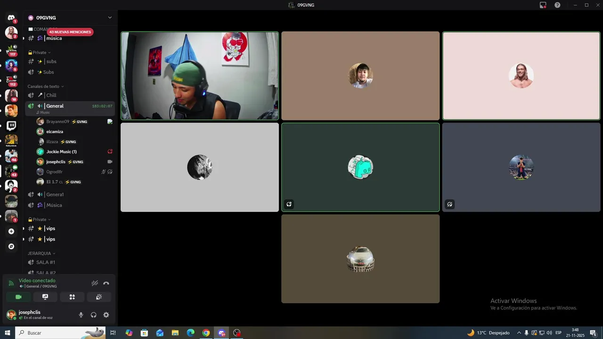Open the Twitch logo server
This screenshot has width=603, height=339.
pos(11,126)
